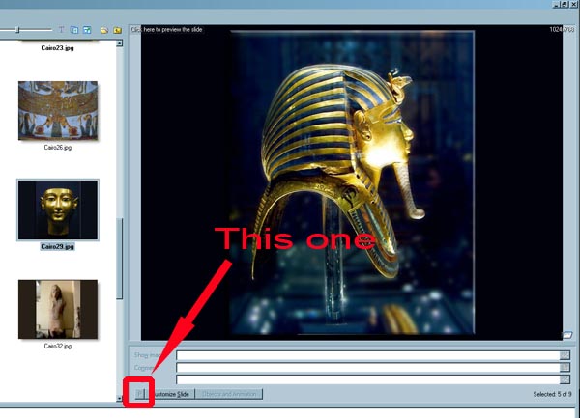Click the Cairo29.jpg file name label
Screen dimensions: 580x418
[57, 246]
